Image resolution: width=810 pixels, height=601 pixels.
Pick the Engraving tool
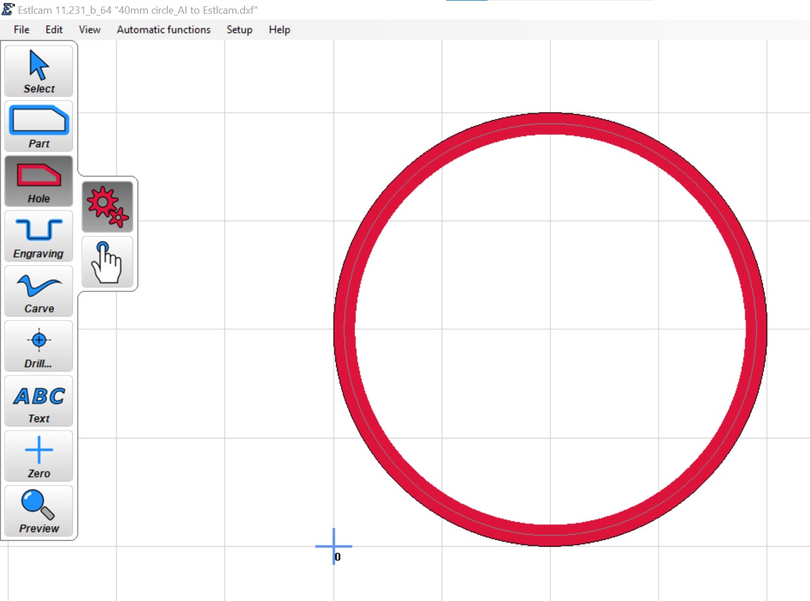click(x=39, y=236)
